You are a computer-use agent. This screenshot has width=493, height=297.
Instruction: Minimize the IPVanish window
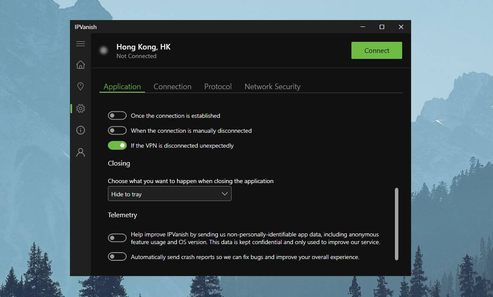(x=363, y=27)
